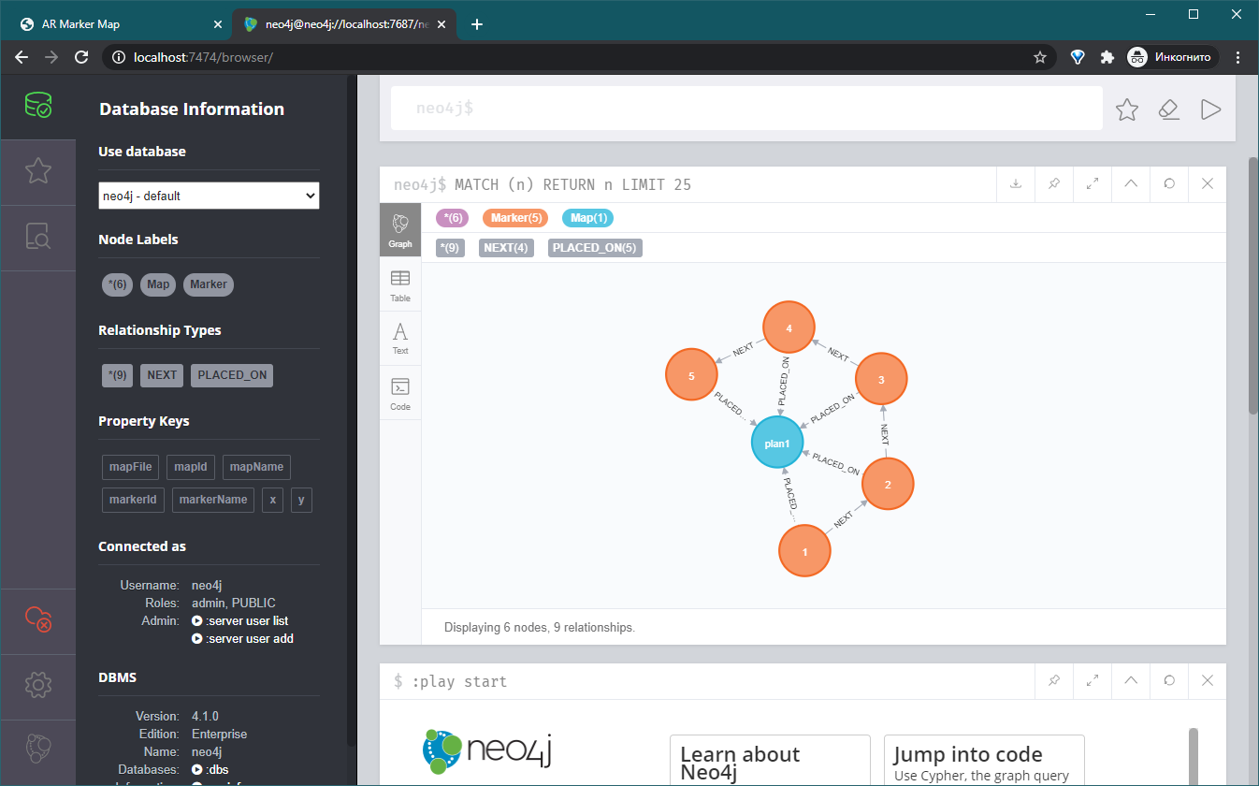The width and height of the screenshot is (1259, 786).
Task: Select the plan1 map node
Action: point(777,444)
